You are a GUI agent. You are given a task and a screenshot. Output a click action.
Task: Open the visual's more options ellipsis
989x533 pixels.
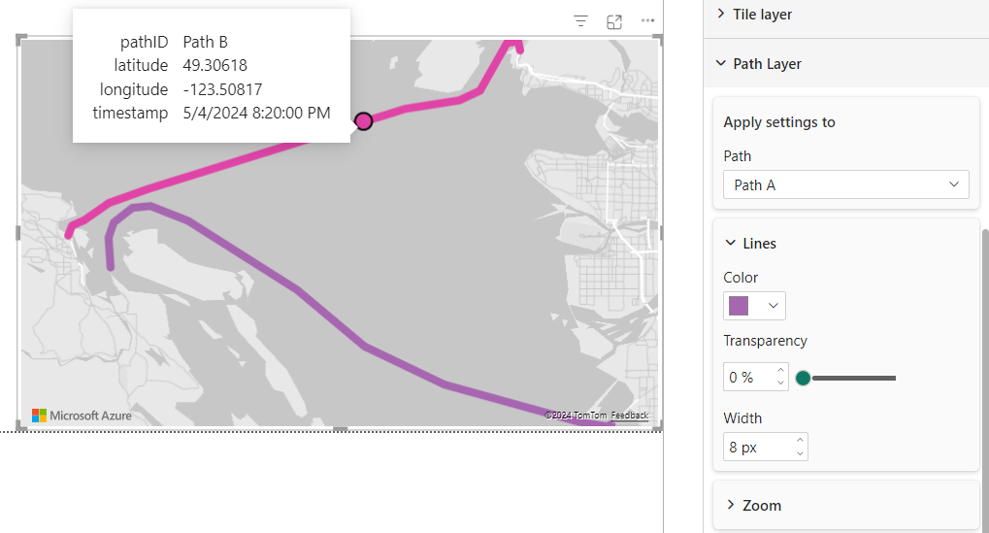[x=647, y=20]
